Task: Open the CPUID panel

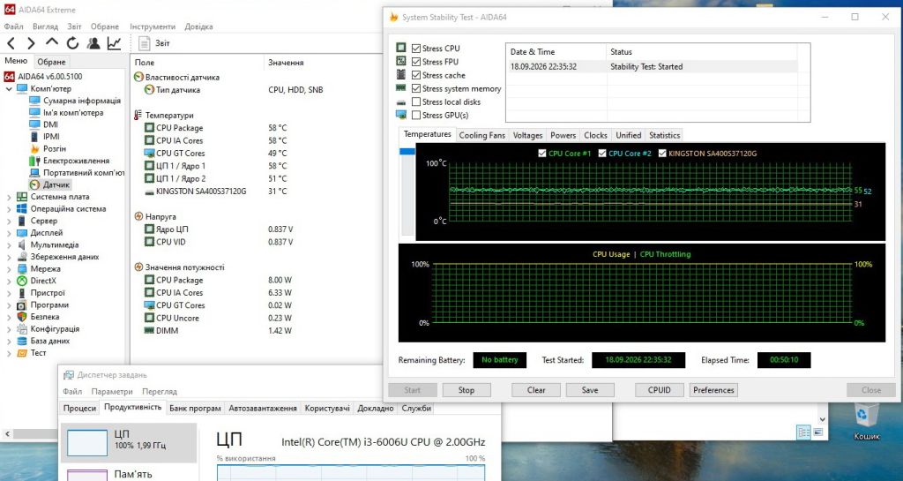Action: pos(660,390)
